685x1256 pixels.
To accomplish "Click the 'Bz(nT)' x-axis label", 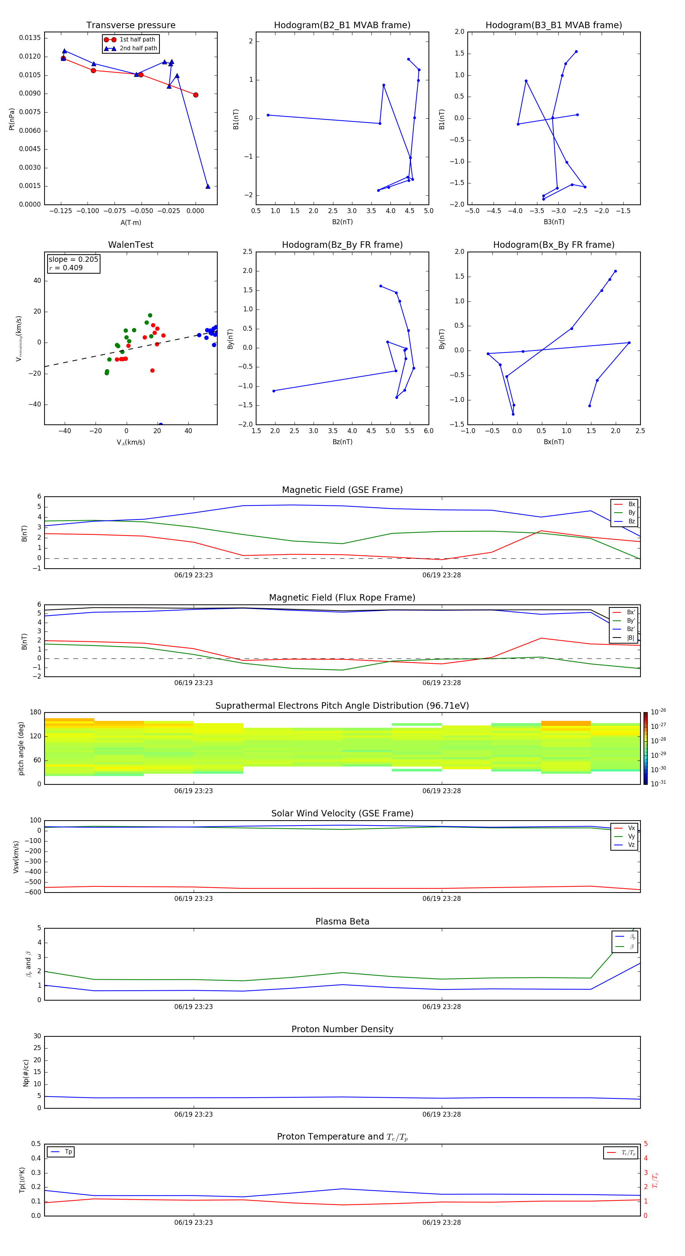I will click(342, 442).
